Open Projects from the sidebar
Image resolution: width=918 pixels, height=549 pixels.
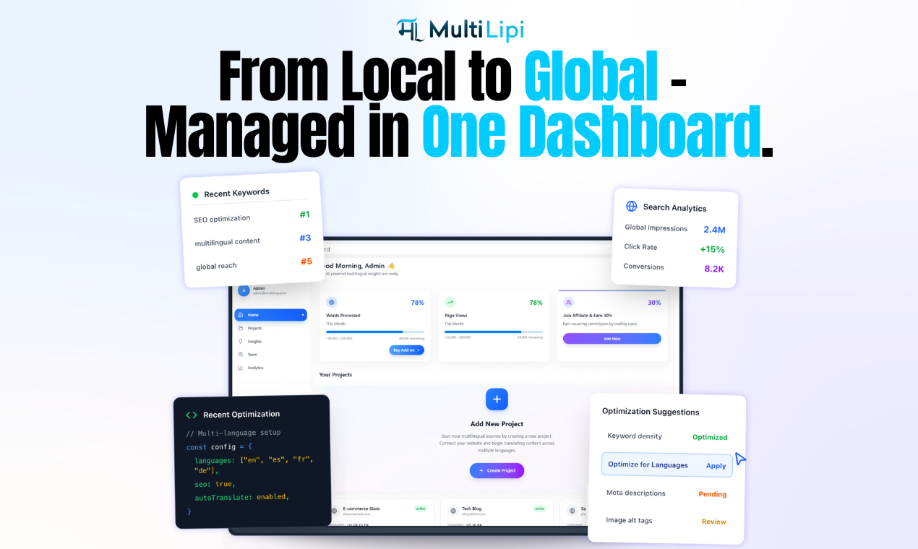point(254,328)
